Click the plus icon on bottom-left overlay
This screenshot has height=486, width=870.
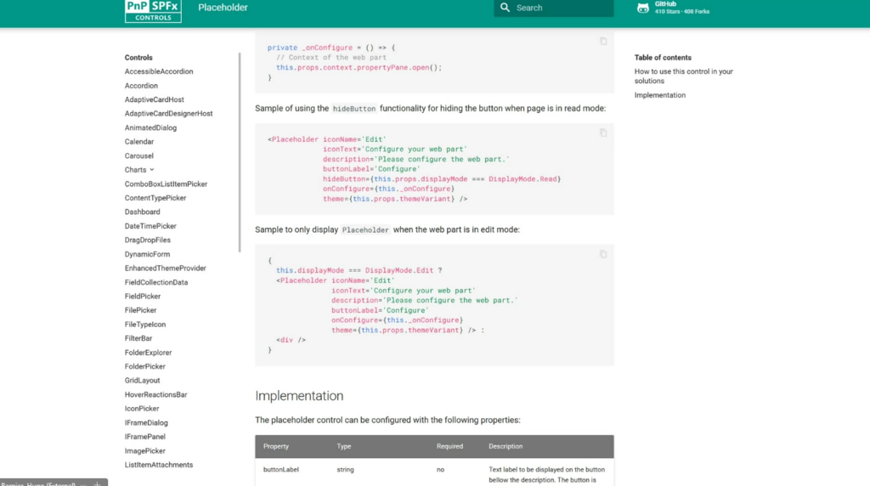point(99,483)
